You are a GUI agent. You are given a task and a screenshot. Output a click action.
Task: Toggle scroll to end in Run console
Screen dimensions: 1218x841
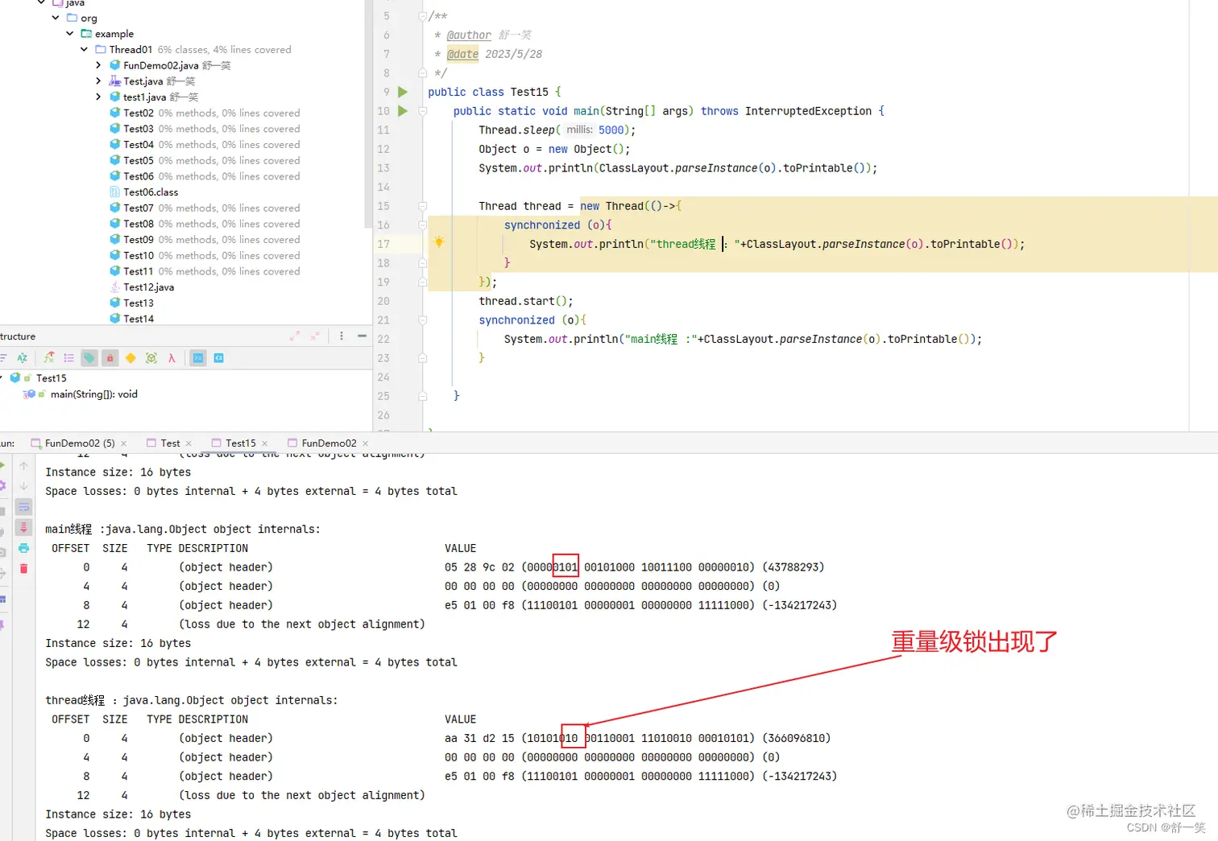(24, 527)
